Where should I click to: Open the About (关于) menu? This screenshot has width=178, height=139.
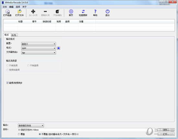click(24, 7)
